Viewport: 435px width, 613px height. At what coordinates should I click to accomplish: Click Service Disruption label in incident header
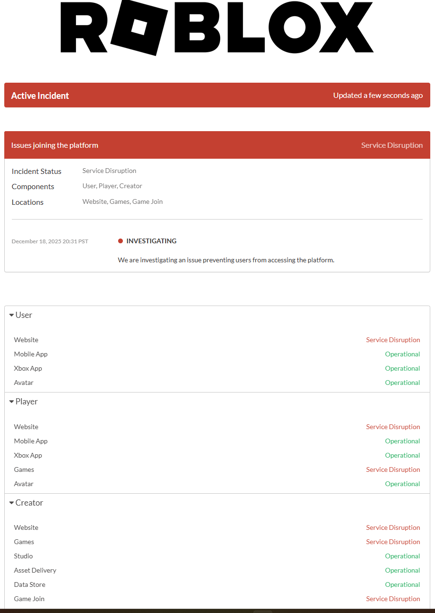[x=392, y=145]
